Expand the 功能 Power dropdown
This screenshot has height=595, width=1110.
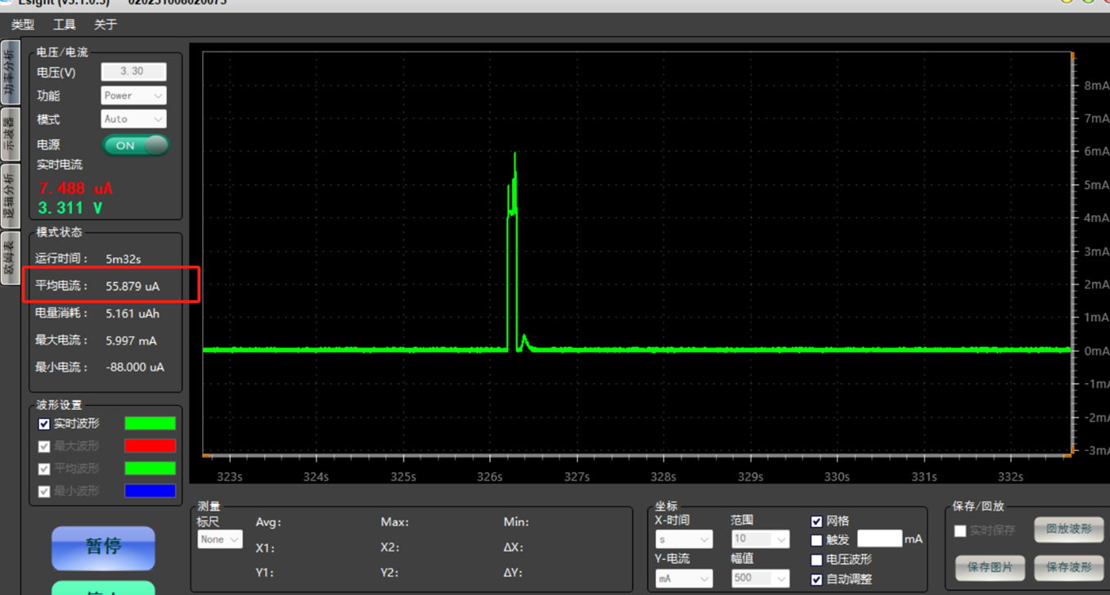click(133, 96)
